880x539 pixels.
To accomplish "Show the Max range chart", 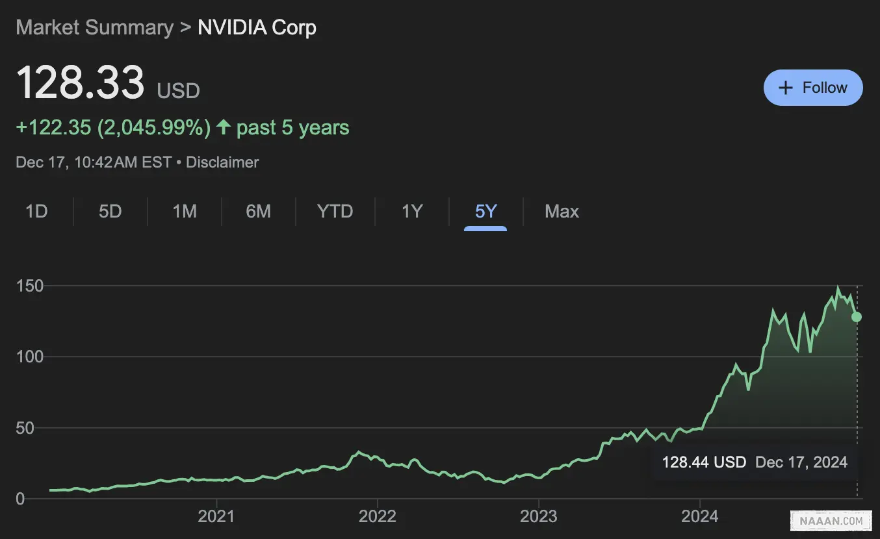I will (562, 211).
